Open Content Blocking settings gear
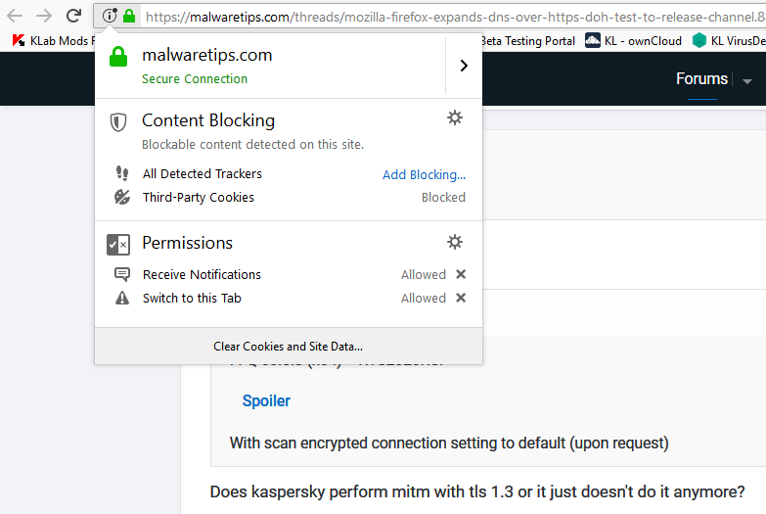 pos(454,118)
